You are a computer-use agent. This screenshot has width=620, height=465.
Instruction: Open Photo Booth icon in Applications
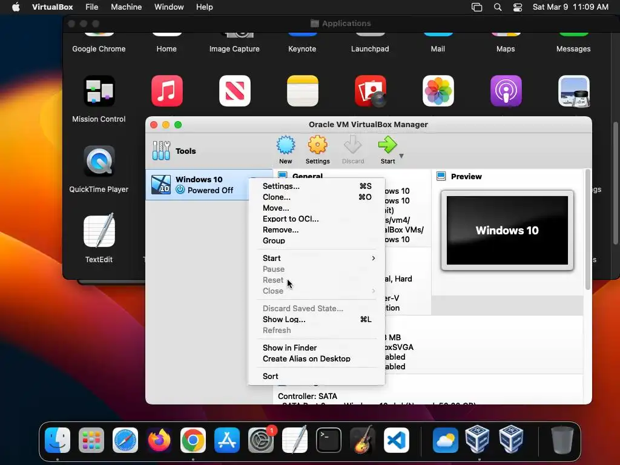coord(371,91)
